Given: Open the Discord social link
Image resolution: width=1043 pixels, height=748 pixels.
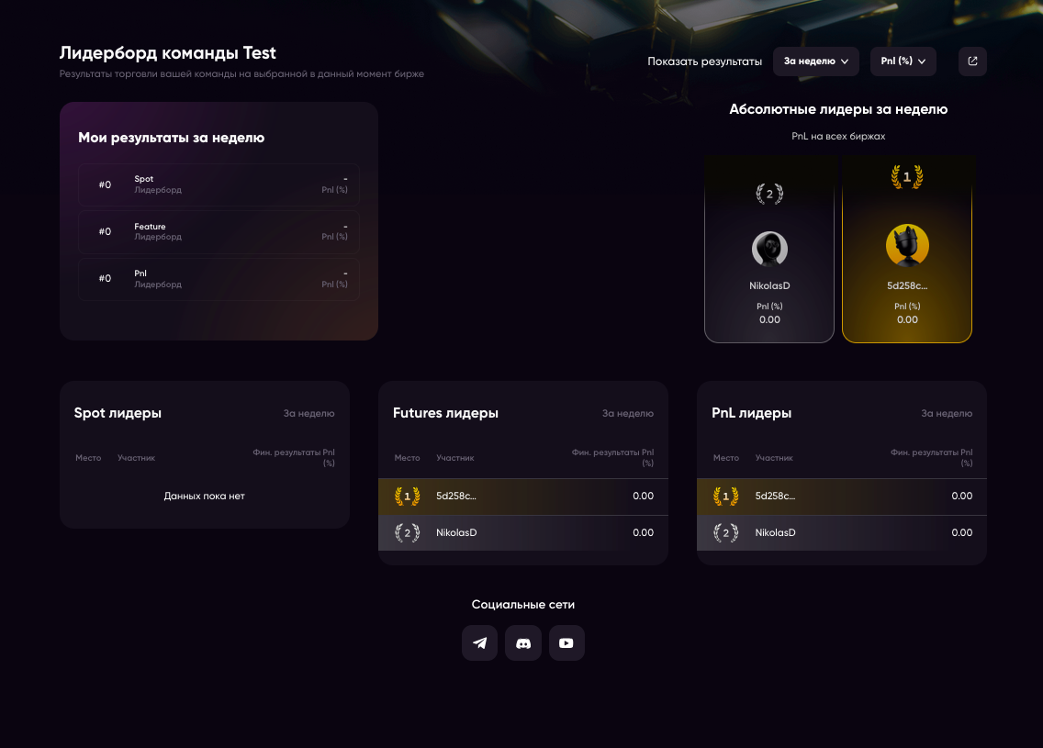Looking at the screenshot, I should (x=523, y=643).
